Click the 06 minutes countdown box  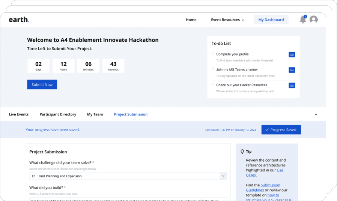coord(88,66)
